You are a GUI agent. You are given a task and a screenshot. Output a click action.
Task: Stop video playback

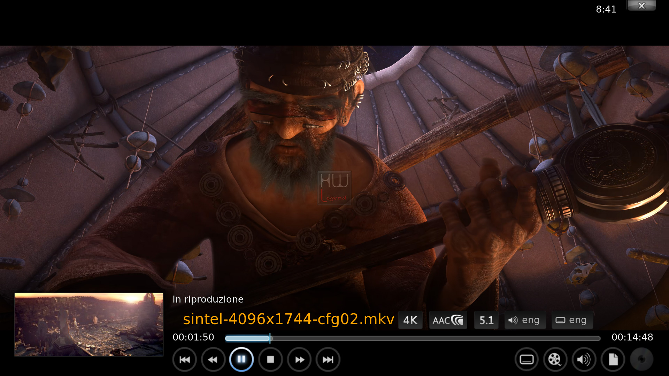[x=270, y=359]
